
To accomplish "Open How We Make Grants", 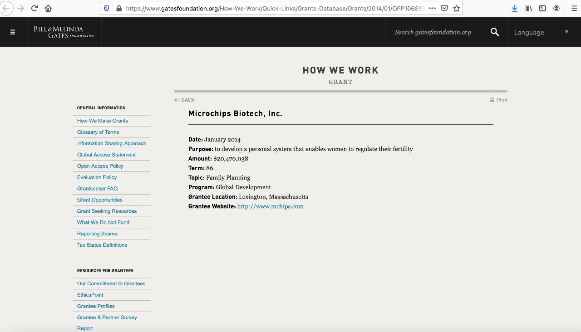I will 103,121.
